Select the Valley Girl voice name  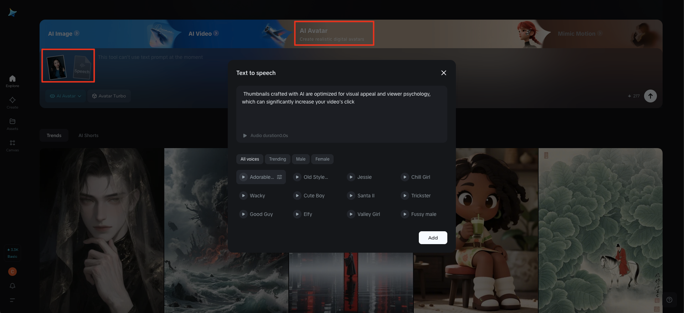click(369, 214)
